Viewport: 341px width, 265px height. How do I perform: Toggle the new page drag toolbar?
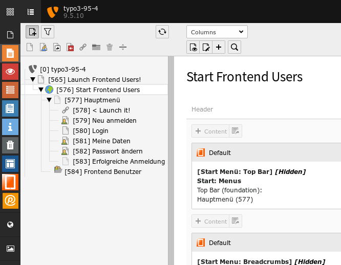(32, 32)
